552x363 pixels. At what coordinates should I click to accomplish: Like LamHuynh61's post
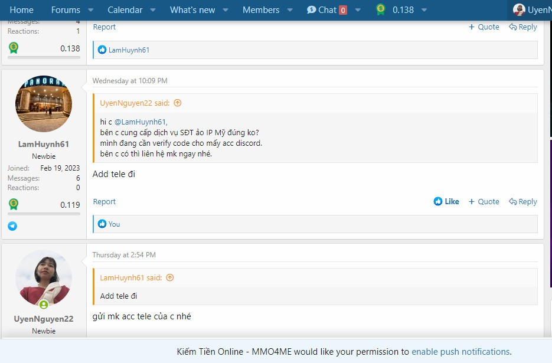(x=446, y=201)
